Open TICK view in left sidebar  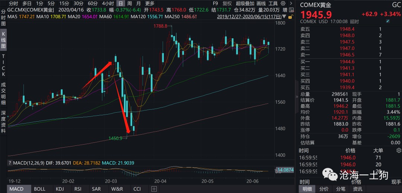tap(3, 65)
